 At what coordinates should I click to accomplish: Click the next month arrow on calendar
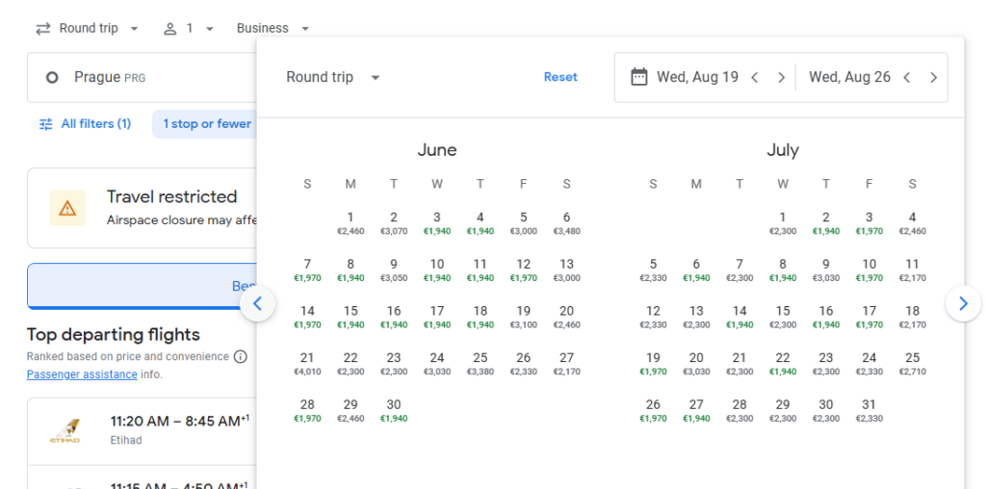pos(963,304)
